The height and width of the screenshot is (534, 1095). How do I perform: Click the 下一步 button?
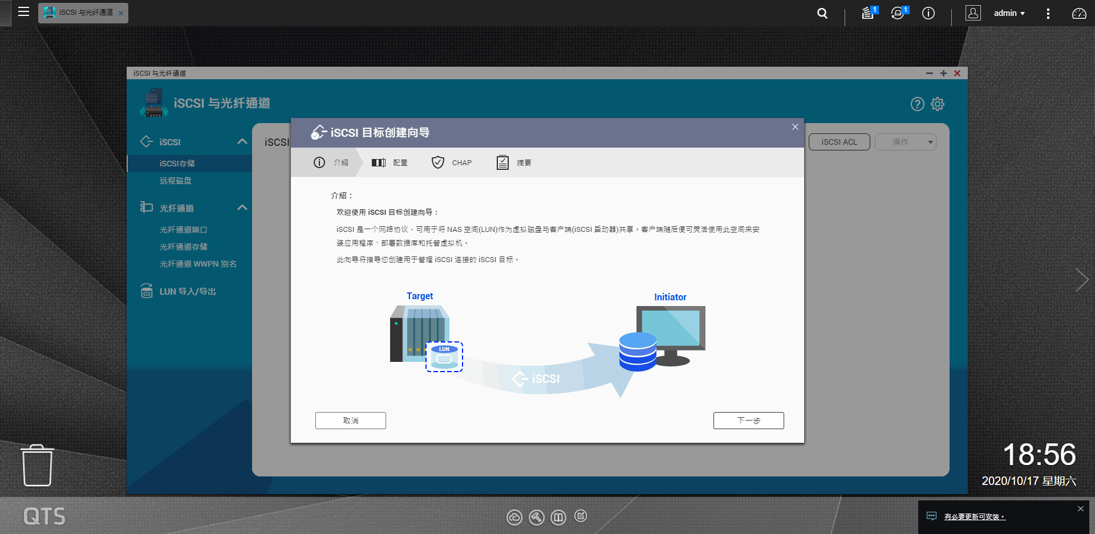748,421
